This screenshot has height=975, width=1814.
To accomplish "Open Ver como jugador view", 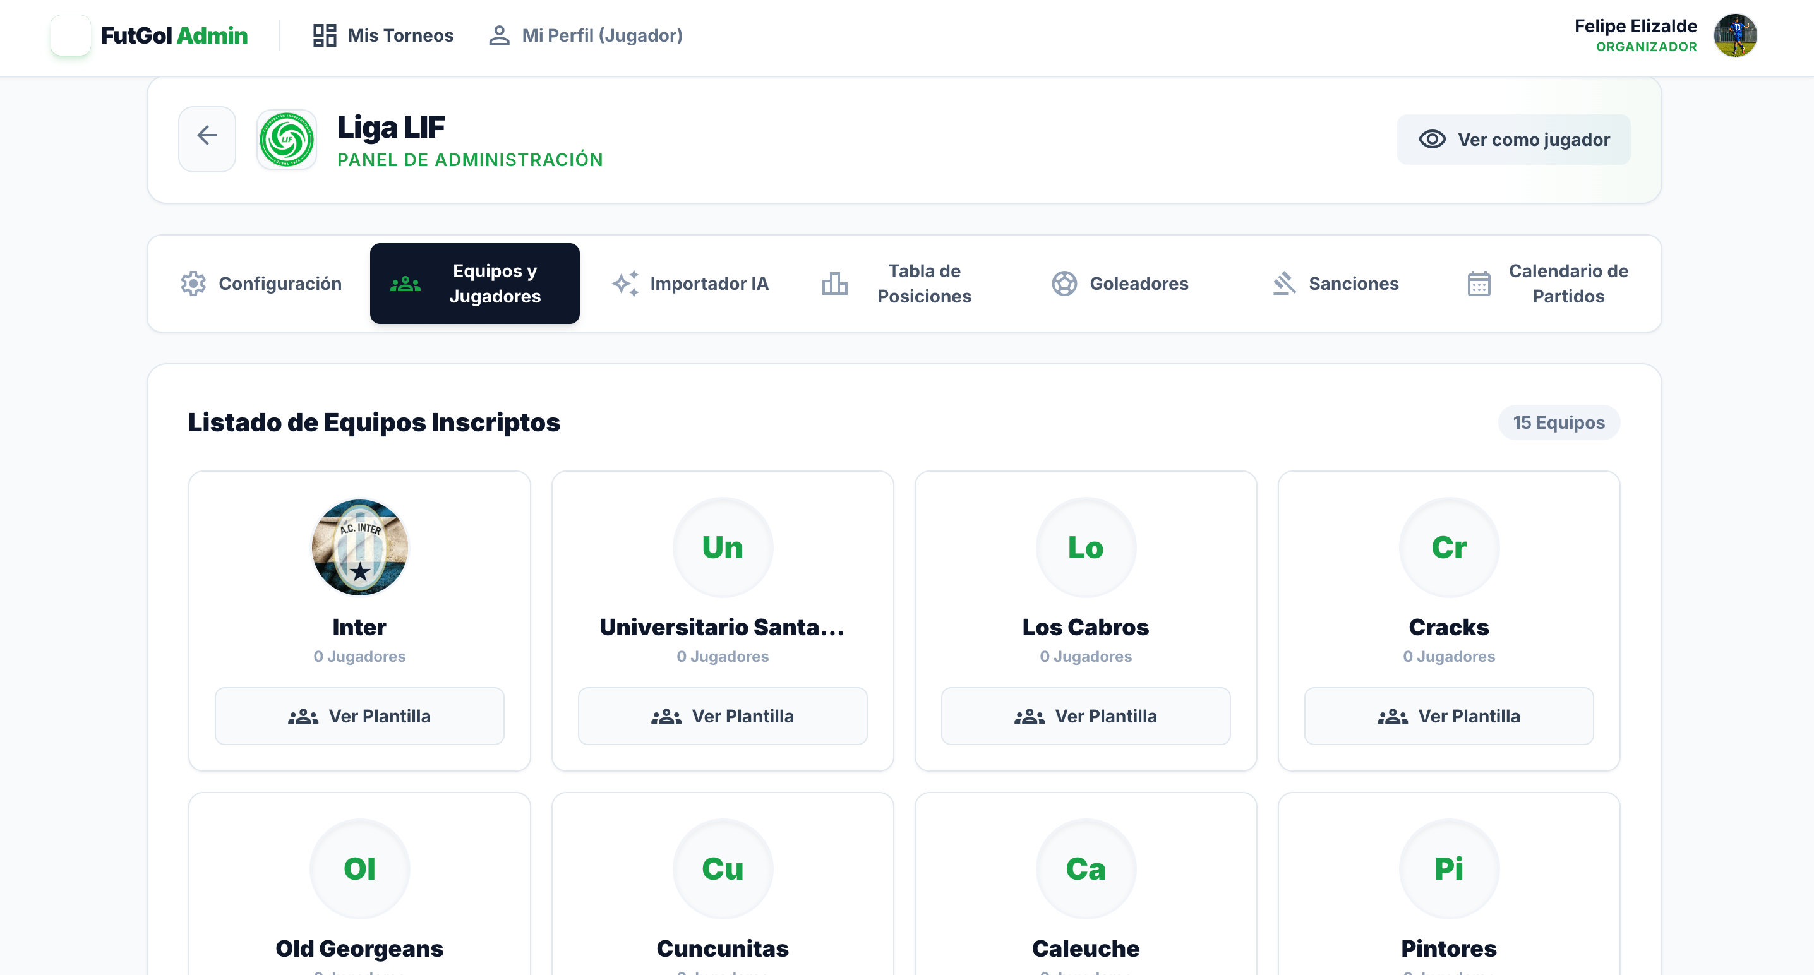I will tap(1513, 140).
